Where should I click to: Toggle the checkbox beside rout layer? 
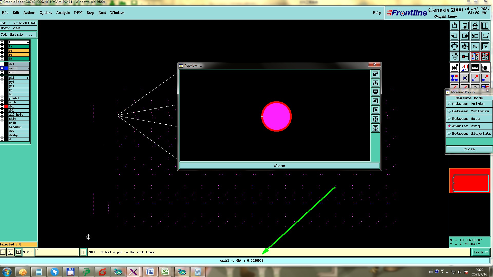2,72
